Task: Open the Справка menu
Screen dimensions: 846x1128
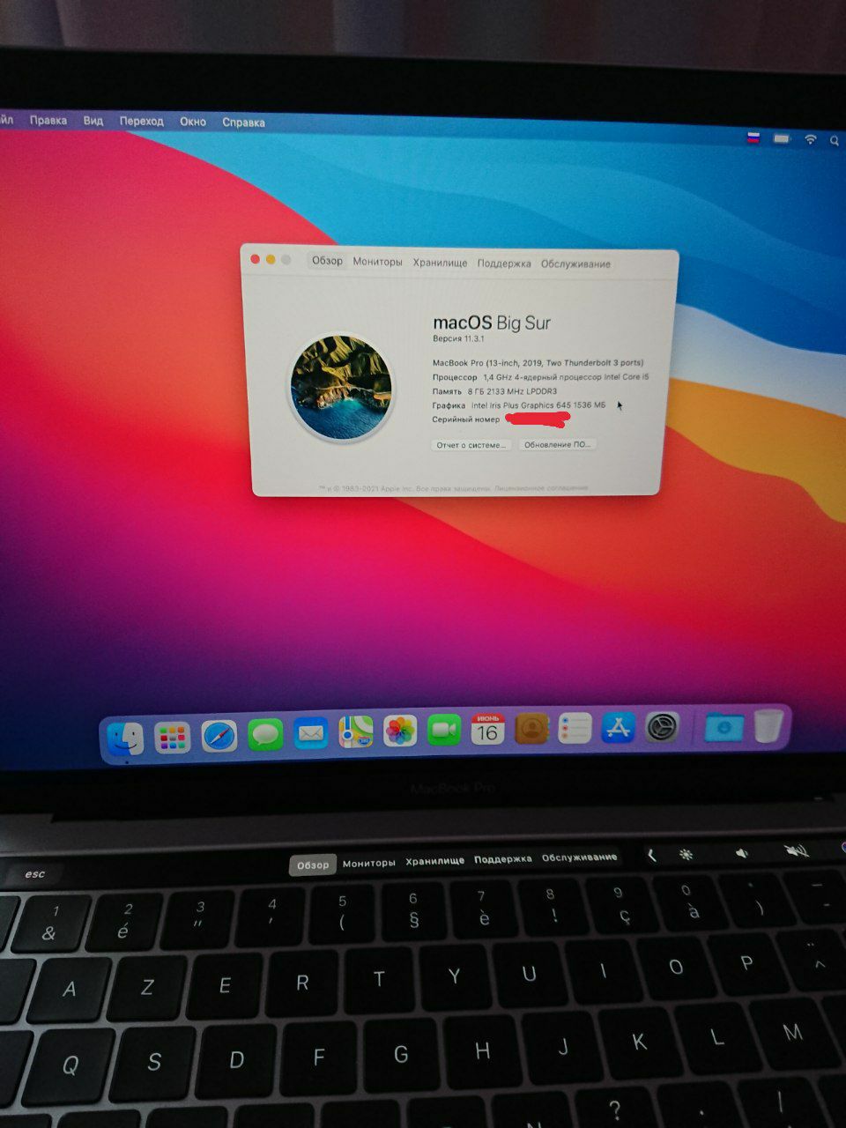Action: [x=243, y=122]
